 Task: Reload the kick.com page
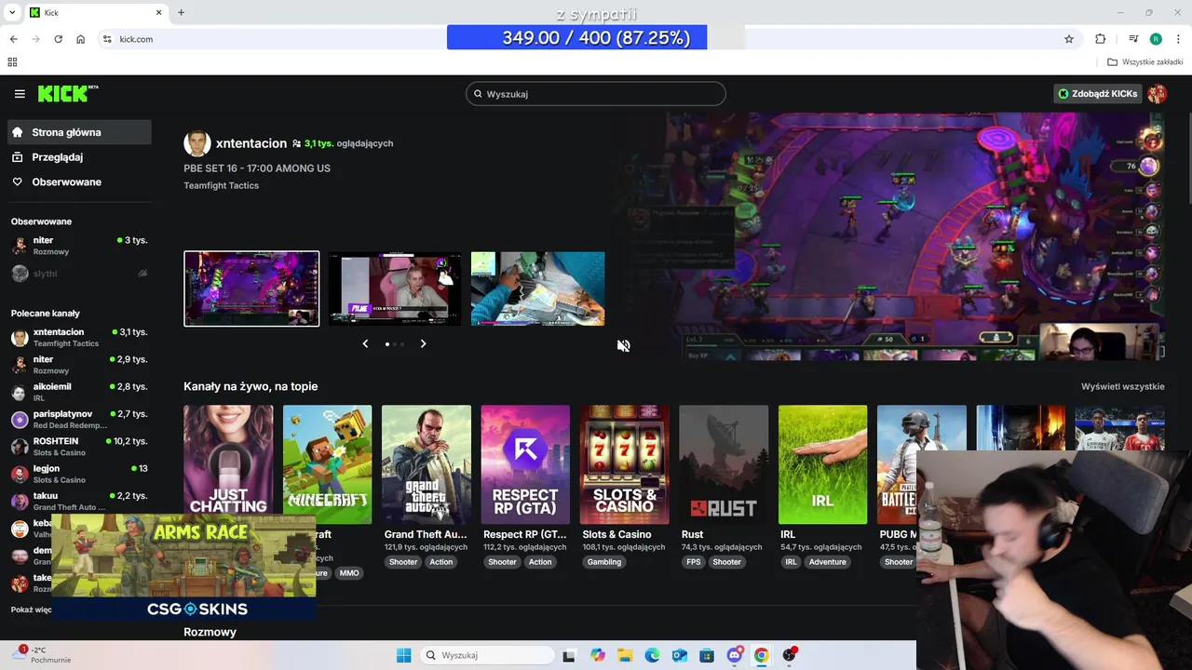click(x=58, y=39)
